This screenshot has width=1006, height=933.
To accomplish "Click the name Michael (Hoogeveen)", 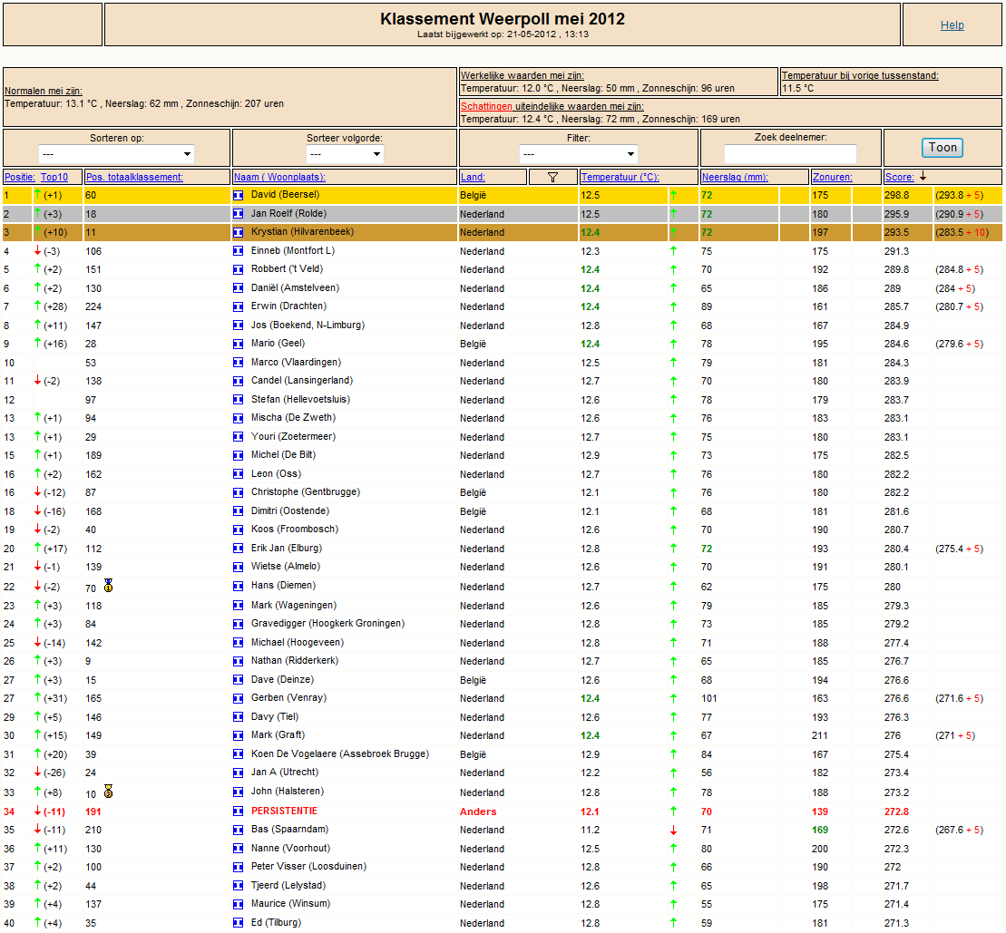I will tap(297, 643).
